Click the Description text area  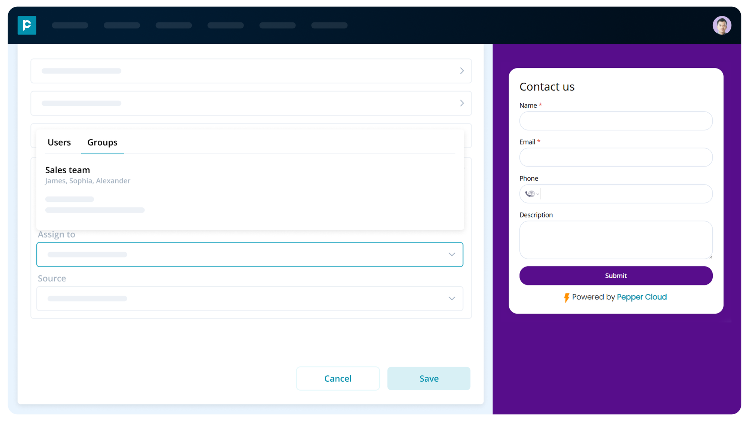pyautogui.click(x=615, y=240)
